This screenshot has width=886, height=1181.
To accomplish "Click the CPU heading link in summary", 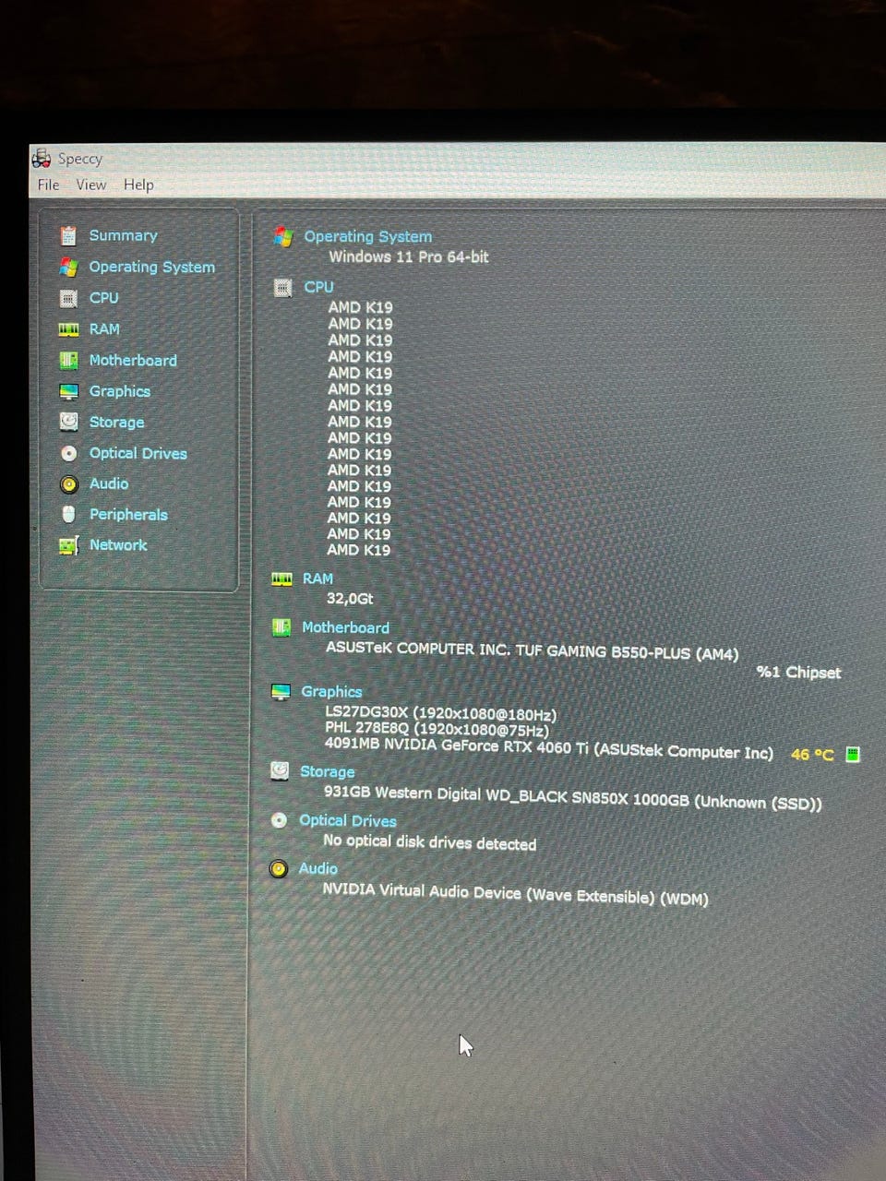I will (x=318, y=287).
